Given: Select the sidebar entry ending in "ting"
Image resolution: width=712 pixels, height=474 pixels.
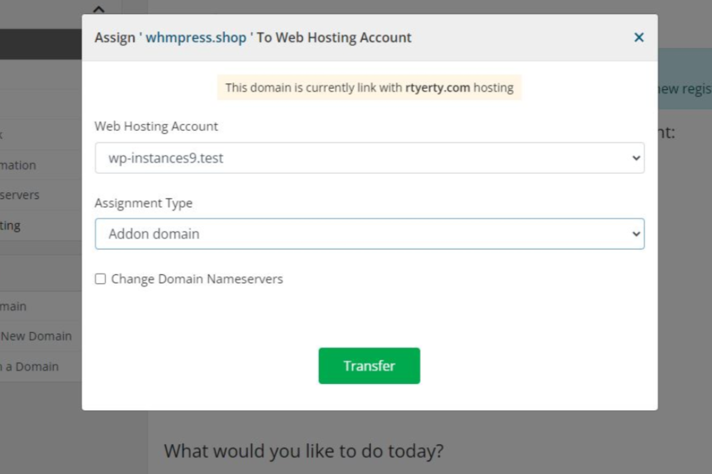Looking at the screenshot, I should (x=10, y=226).
